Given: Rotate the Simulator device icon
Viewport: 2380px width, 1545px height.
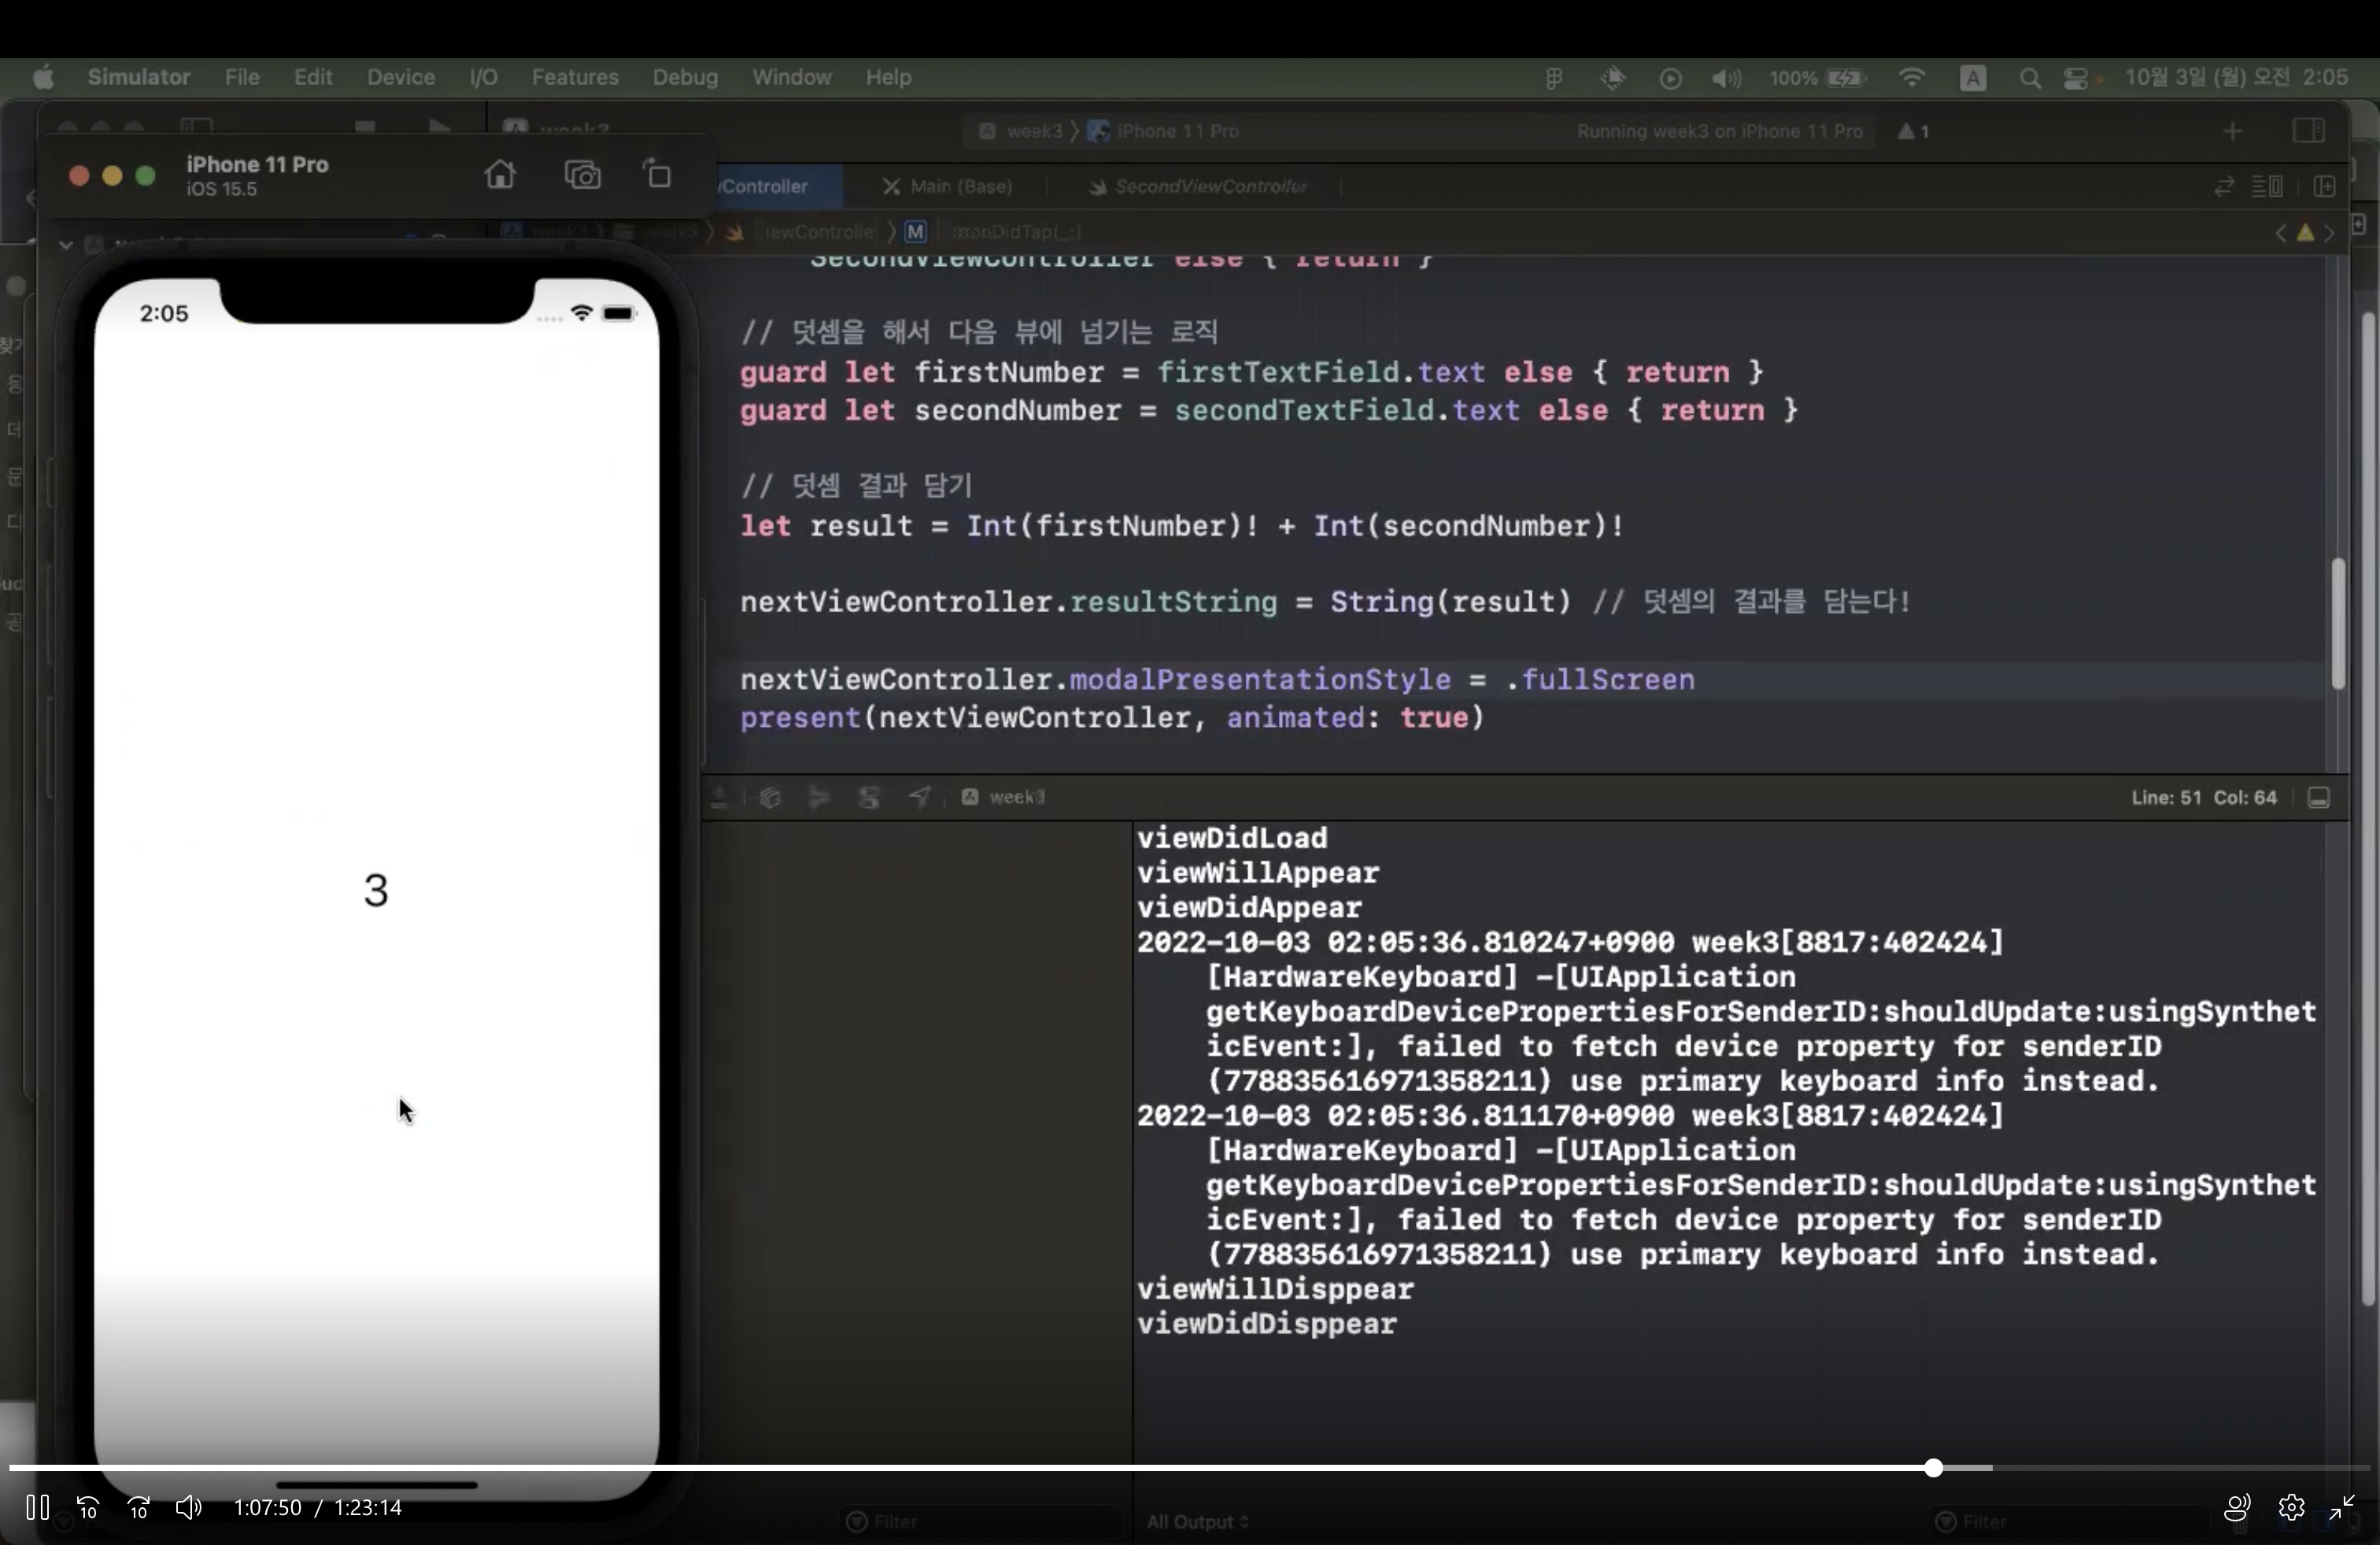Looking at the screenshot, I should tap(658, 176).
